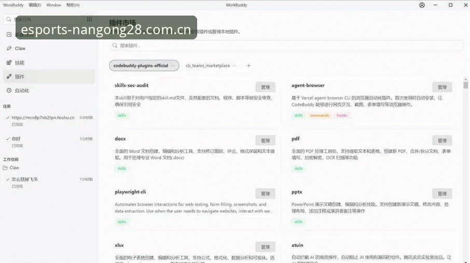Screen dimensions: 470x263
Task: Click the playwright-cli plugin title
Action: (x=130, y=192)
